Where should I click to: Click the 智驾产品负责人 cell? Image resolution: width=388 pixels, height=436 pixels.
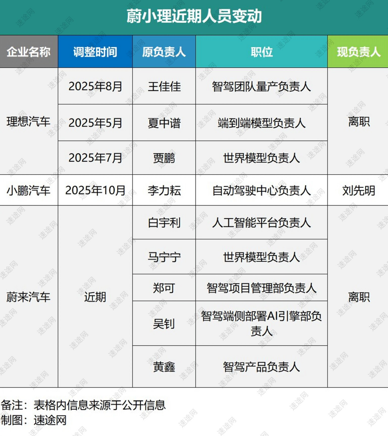coord(261,367)
